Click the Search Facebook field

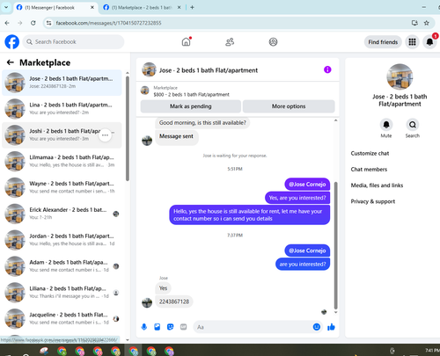click(x=73, y=42)
